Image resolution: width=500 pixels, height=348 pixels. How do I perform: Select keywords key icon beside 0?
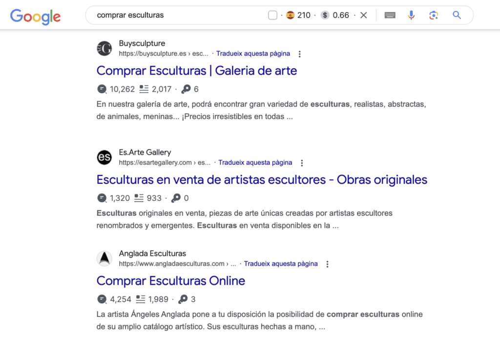[x=176, y=198]
